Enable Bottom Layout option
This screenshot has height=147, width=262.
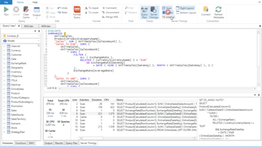pos(186,13)
